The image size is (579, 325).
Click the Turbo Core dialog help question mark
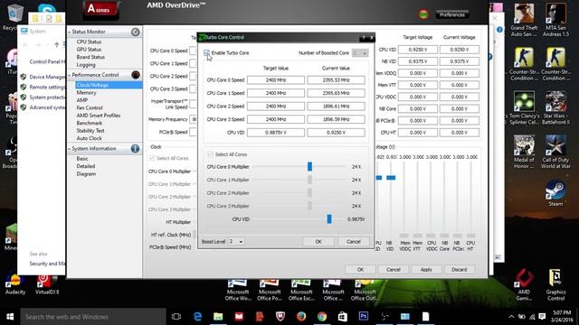tap(364, 38)
